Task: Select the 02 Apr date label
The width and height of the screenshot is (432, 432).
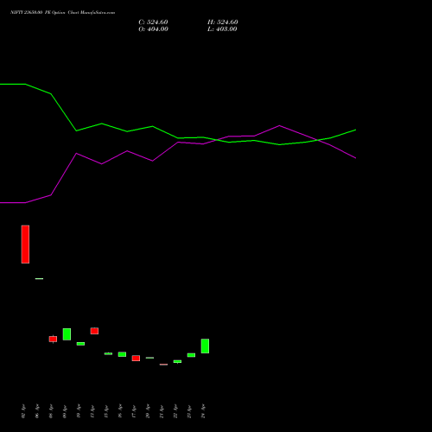Action: pos(23,411)
